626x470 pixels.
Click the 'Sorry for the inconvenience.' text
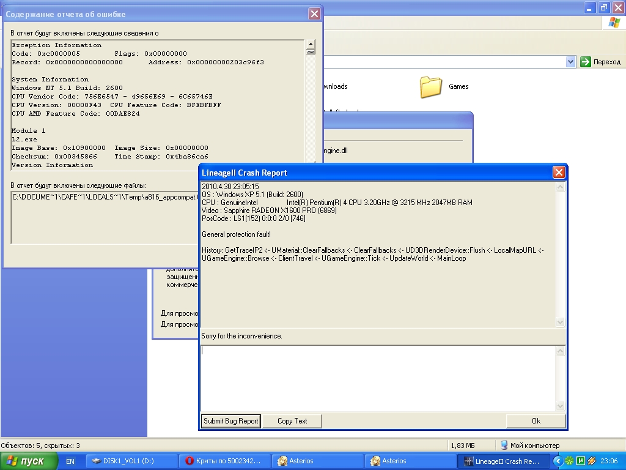point(241,336)
